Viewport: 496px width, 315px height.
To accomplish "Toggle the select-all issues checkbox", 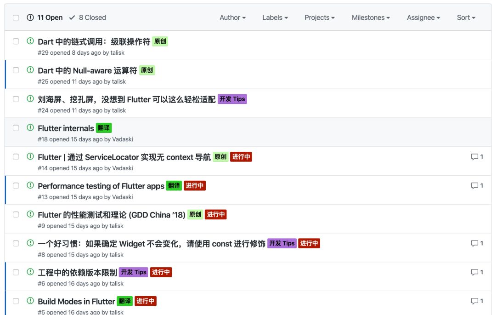I will click(x=16, y=18).
